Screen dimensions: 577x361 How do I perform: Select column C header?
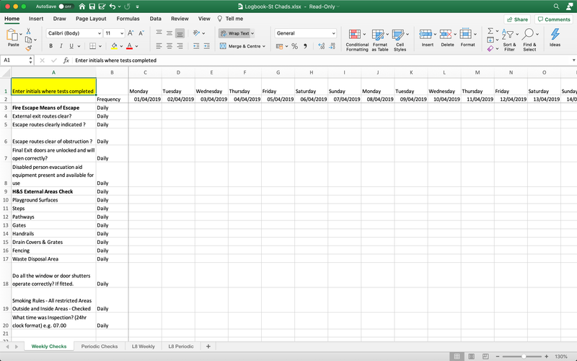click(x=146, y=73)
